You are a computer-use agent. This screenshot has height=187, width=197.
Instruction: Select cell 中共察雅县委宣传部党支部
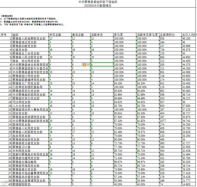point(30,72)
